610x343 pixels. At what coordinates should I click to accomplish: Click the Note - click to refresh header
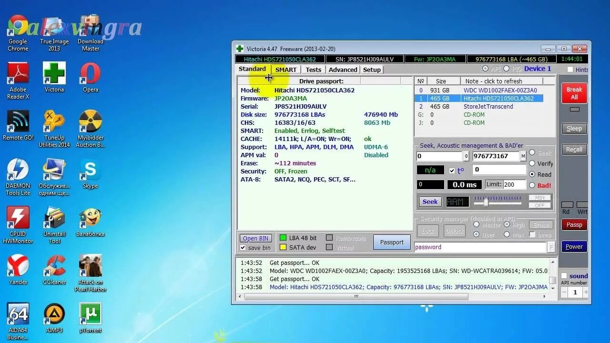501,81
